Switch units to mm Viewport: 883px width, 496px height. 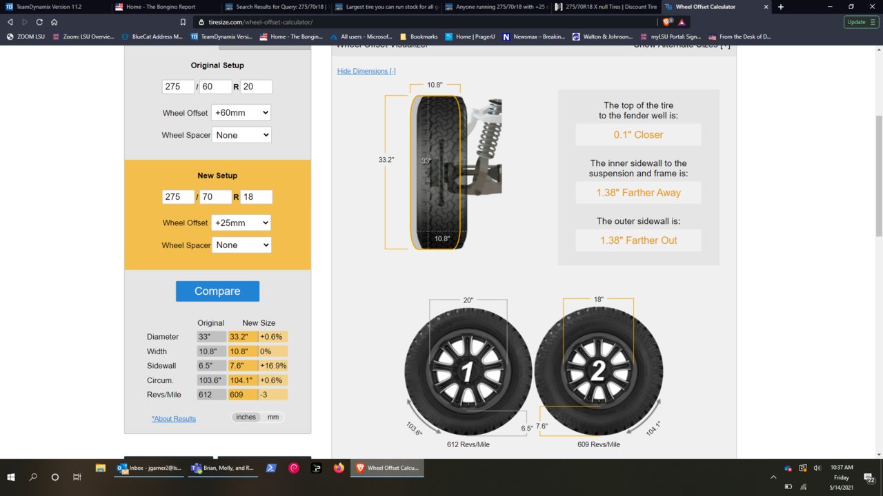[273, 417]
